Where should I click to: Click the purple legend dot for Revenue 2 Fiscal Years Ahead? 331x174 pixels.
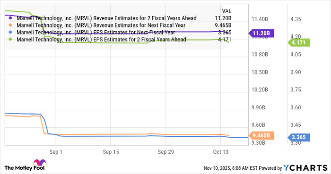[10, 18]
